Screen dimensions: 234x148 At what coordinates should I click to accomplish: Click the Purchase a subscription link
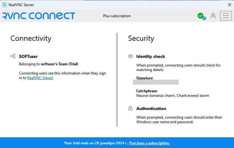click(150, 143)
